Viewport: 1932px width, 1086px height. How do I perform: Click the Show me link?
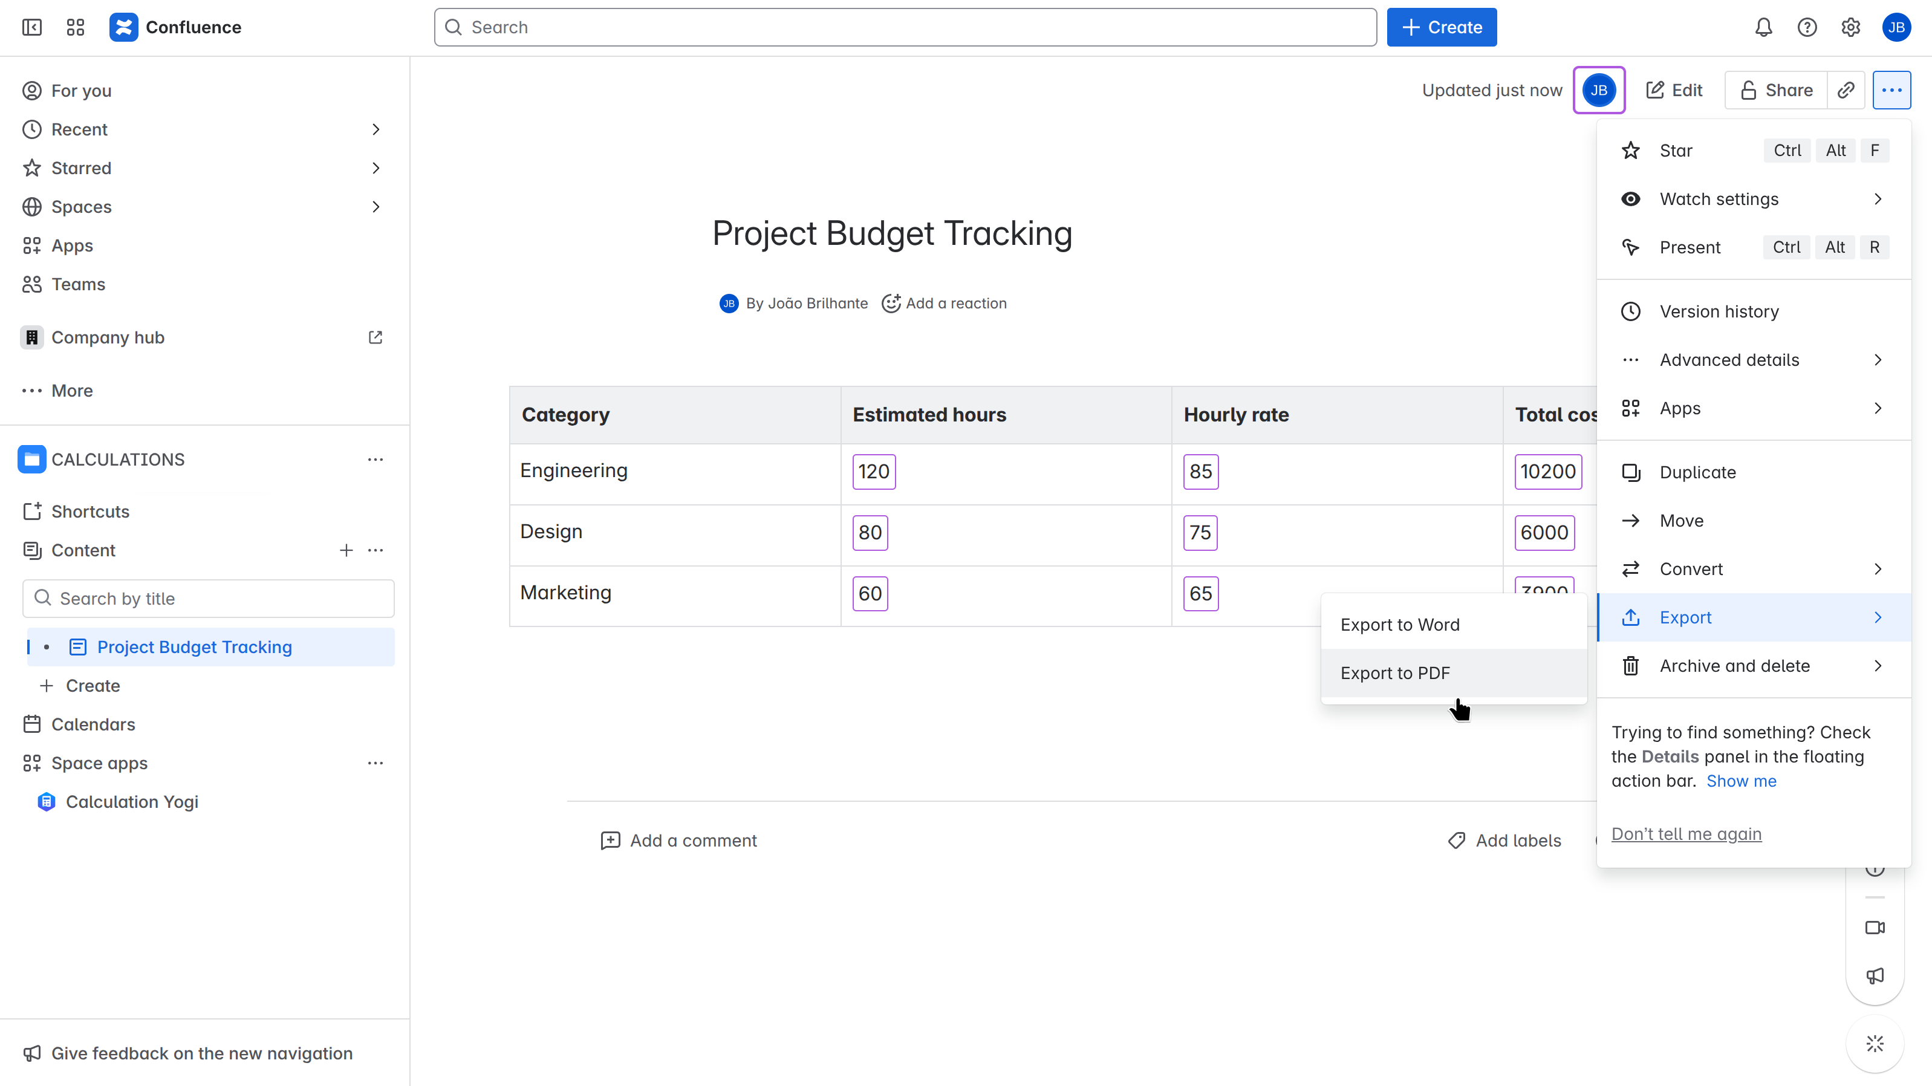click(1741, 781)
